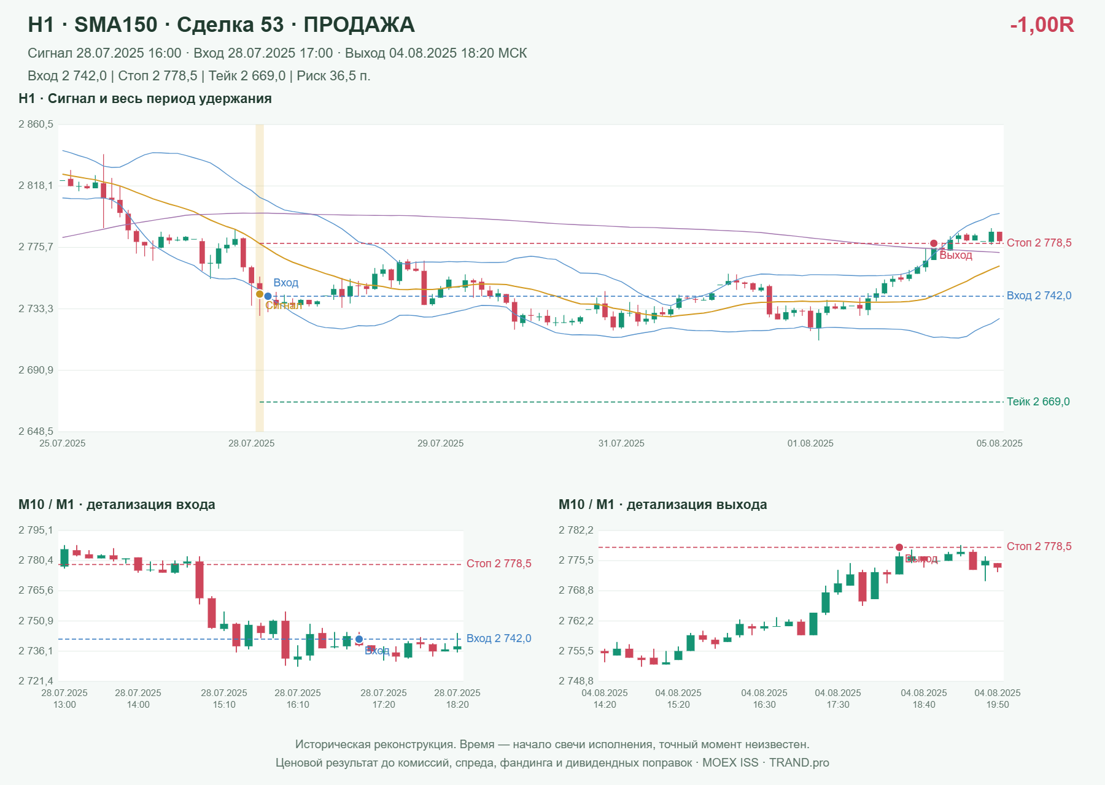This screenshot has height=785, width=1105.
Task: Click the green 'Тейк 2 669,0' level label
Action: pyautogui.click(x=1038, y=402)
